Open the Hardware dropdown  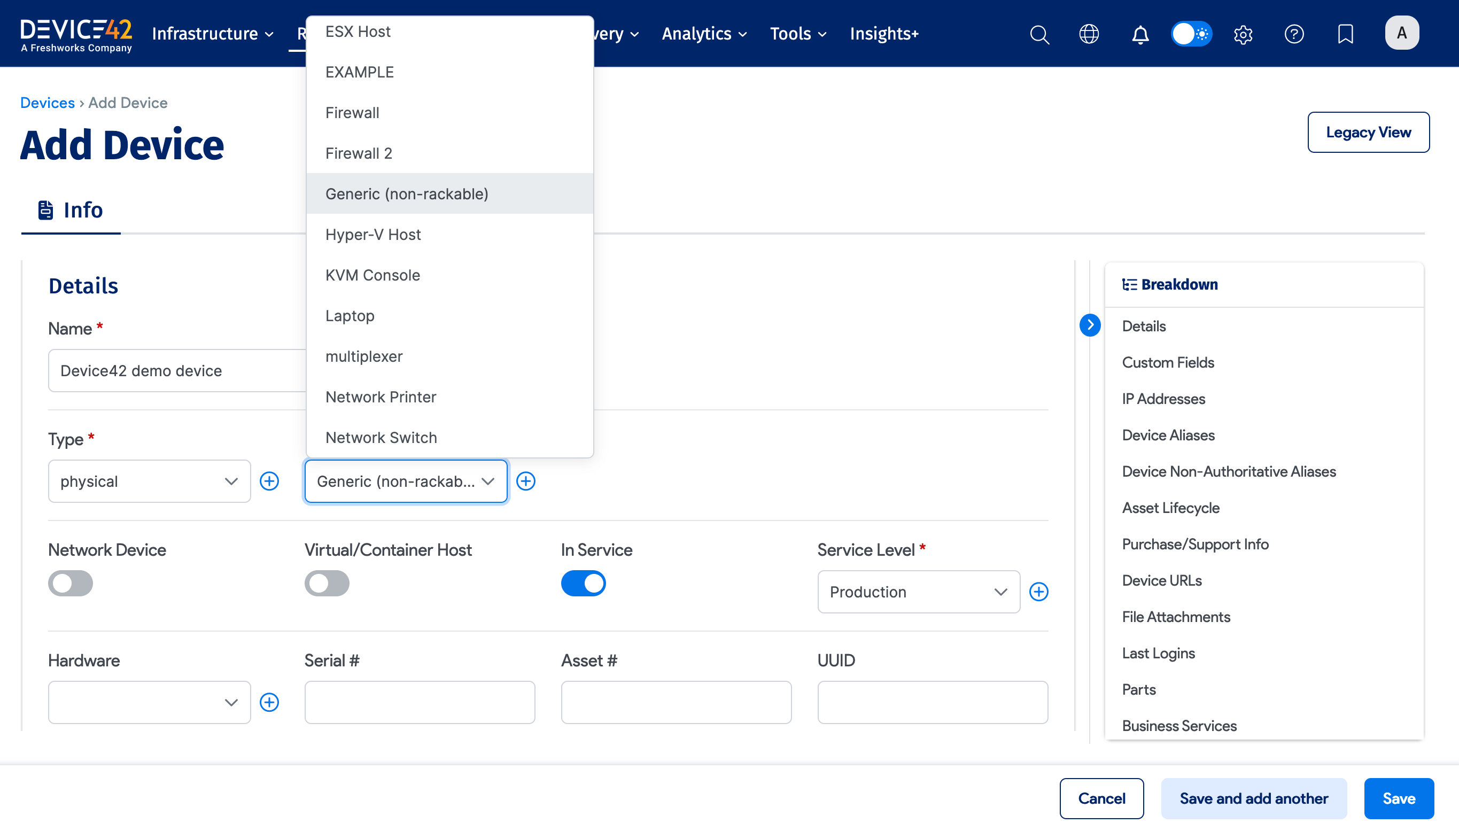coord(149,702)
